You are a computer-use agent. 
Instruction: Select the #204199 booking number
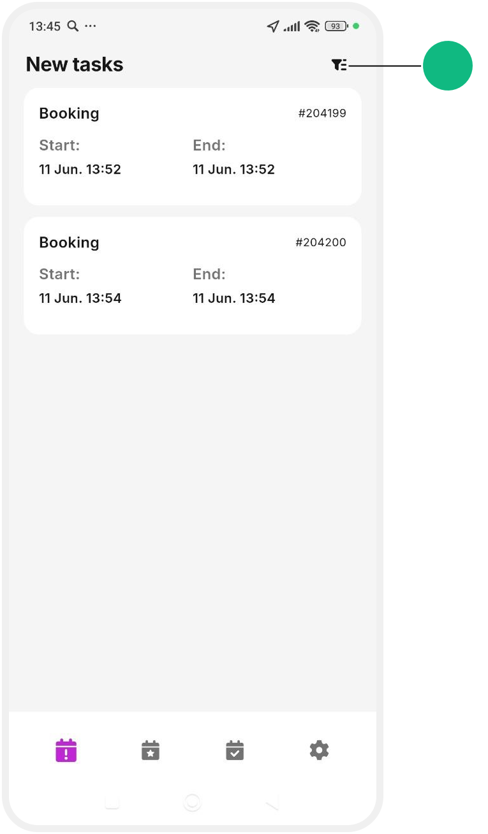pyautogui.click(x=322, y=113)
